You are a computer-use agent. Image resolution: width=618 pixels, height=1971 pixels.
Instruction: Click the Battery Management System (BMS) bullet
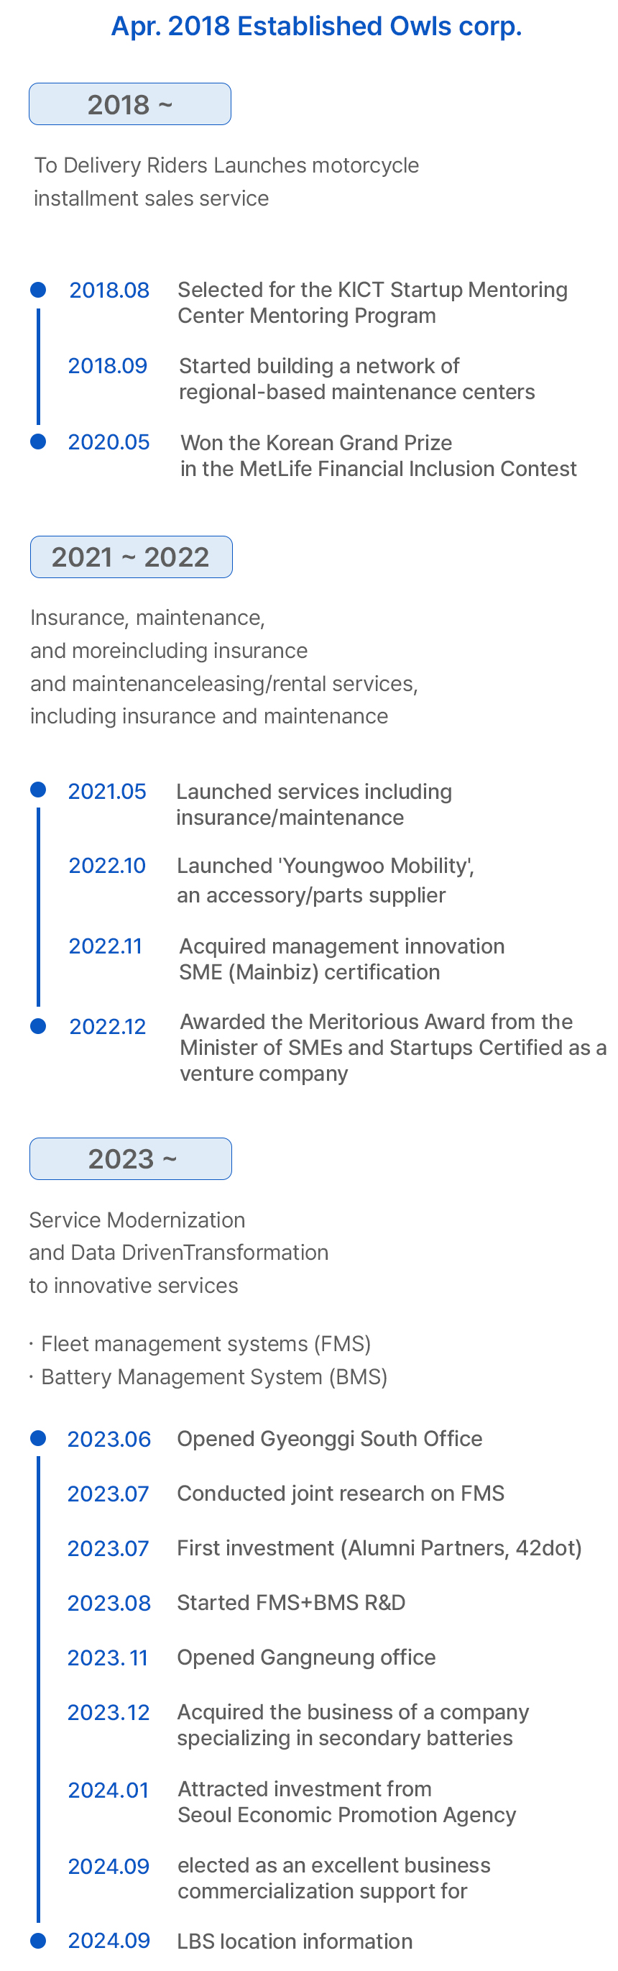(x=208, y=1376)
